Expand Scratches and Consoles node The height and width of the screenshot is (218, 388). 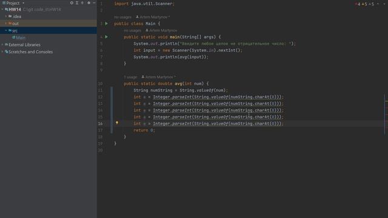click(x=2, y=51)
